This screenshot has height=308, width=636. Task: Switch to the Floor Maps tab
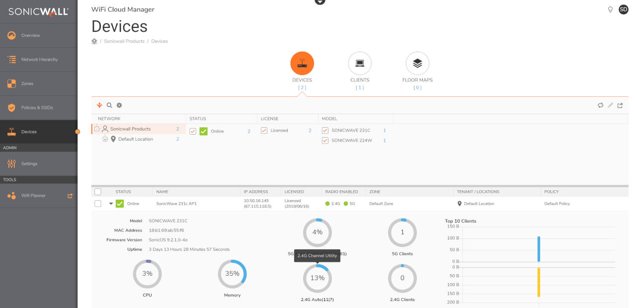417,64
